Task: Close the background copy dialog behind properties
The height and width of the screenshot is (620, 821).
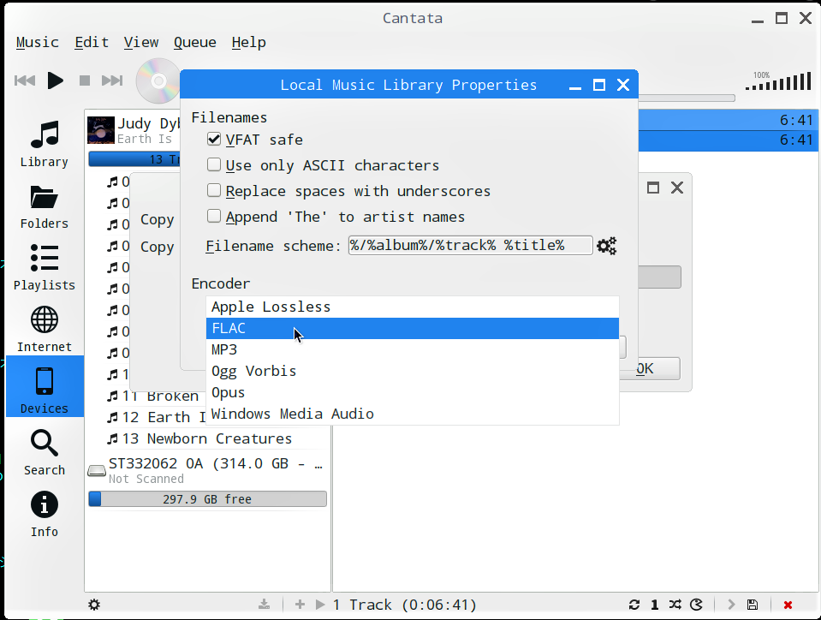Action: pos(677,188)
